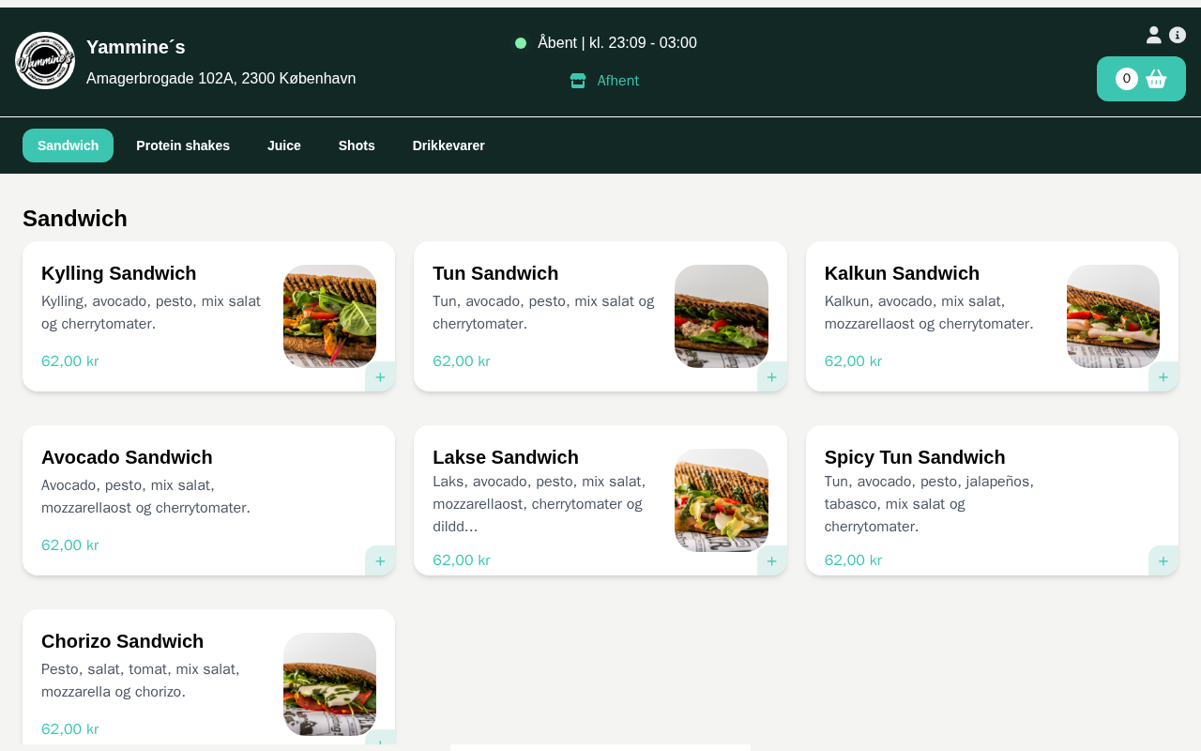Add Tun Sandwich using plus icon
The image size is (1201, 751).
tap(771, 377)
